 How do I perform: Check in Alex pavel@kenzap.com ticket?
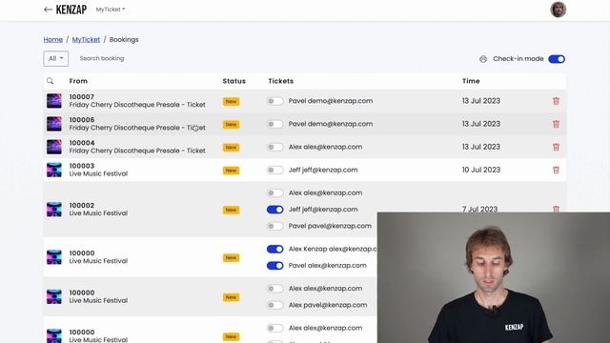[275, 305]
